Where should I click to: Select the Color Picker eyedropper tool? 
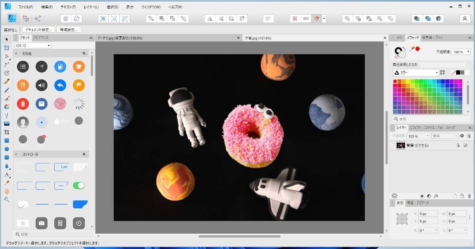pyautogui.click(x=7, y=183)
